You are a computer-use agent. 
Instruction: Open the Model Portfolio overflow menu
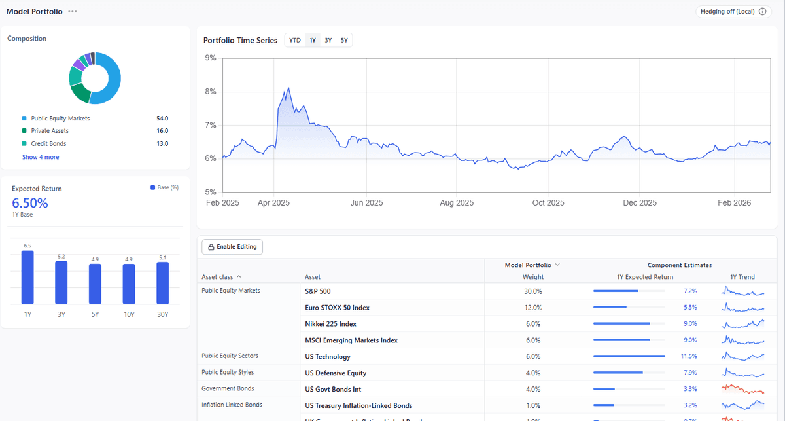(x=72, y=11)
